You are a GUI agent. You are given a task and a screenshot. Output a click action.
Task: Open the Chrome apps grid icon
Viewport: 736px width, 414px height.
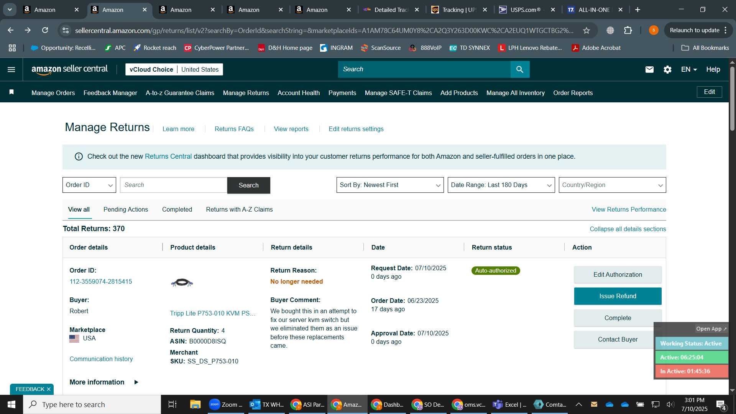pyautogui.click(x=12, y=48)
